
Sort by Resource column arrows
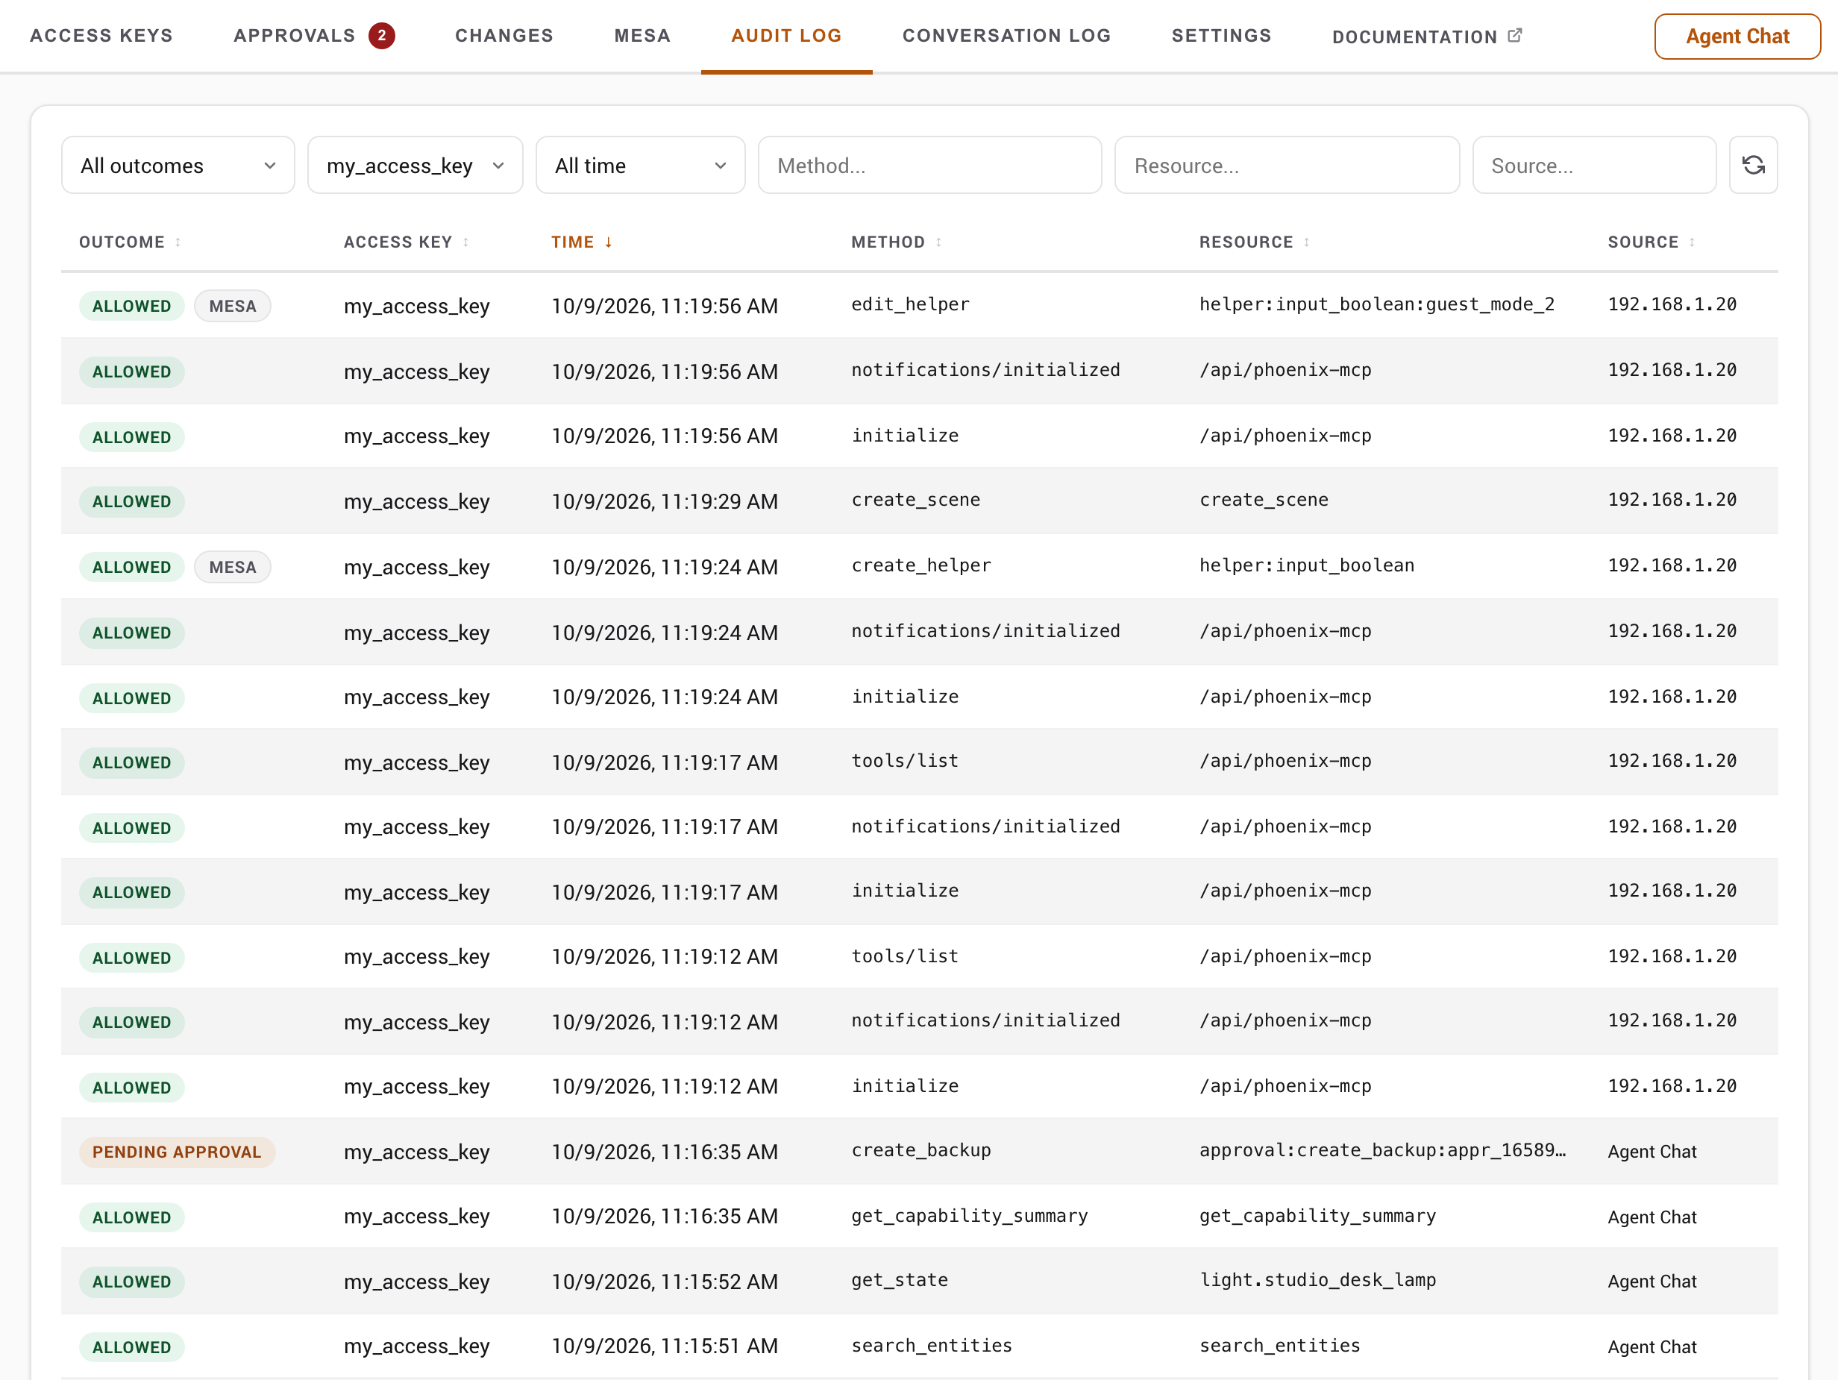[x=1306, y=242]
